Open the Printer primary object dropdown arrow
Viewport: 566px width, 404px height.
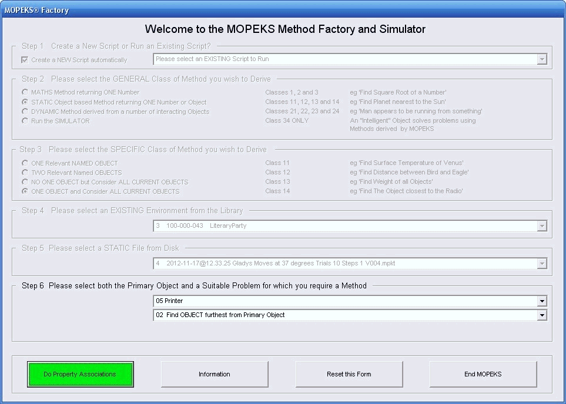pos(541,301)
